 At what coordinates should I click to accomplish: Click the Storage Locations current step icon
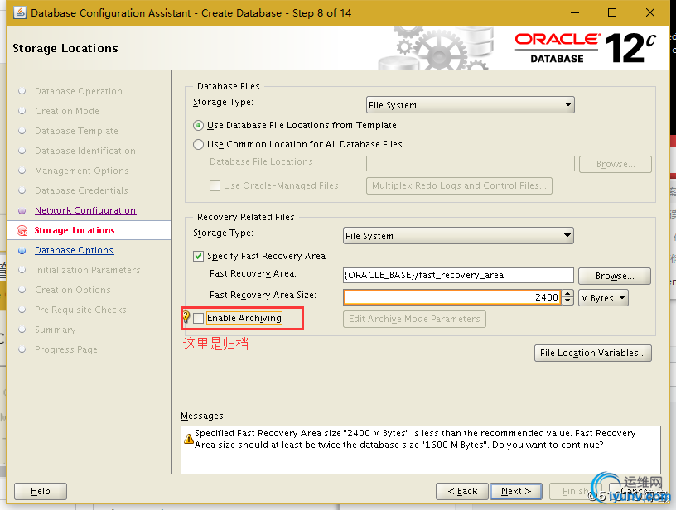[x=22, y=231]
